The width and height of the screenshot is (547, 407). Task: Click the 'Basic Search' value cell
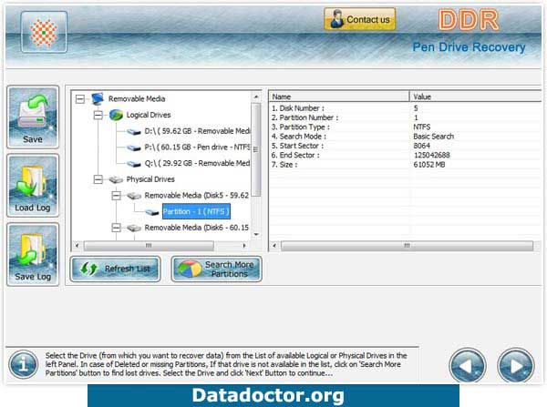point(434,137)
